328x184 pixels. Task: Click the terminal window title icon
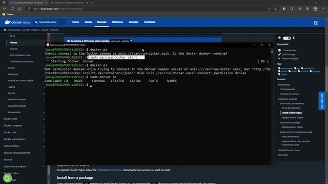pyautogui.click(x=48, y=45)
